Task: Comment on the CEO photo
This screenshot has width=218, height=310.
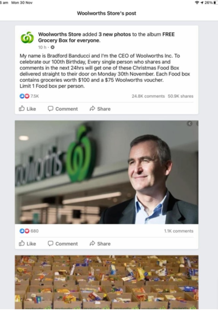Action: point(63,244)
